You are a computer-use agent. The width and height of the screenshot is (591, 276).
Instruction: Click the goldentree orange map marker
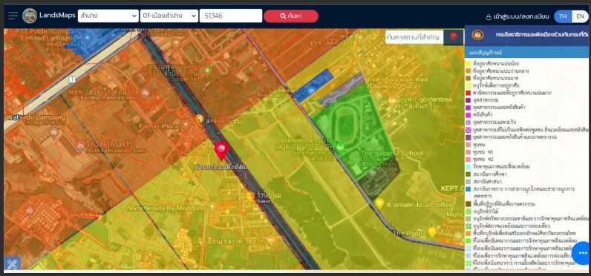point(392,100)
